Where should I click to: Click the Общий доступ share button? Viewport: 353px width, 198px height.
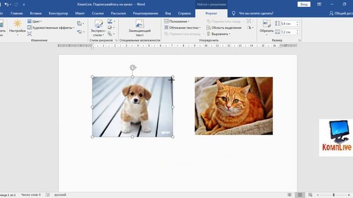click(x=341, y=13)
